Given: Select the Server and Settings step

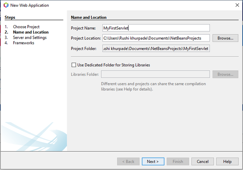Looking at the screenshot, I should (29, 38).
